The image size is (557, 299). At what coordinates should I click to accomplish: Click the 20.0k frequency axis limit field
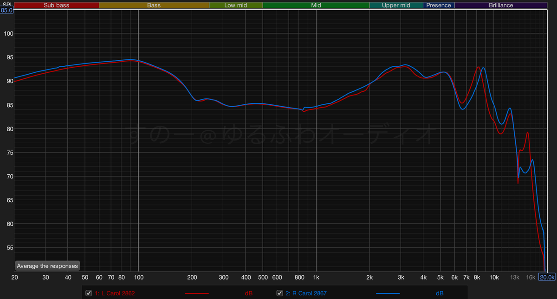coord(547,277)
